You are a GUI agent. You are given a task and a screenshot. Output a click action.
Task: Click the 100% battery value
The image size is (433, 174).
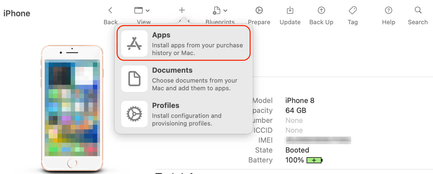pyautogui.click(x=294, y=160)
